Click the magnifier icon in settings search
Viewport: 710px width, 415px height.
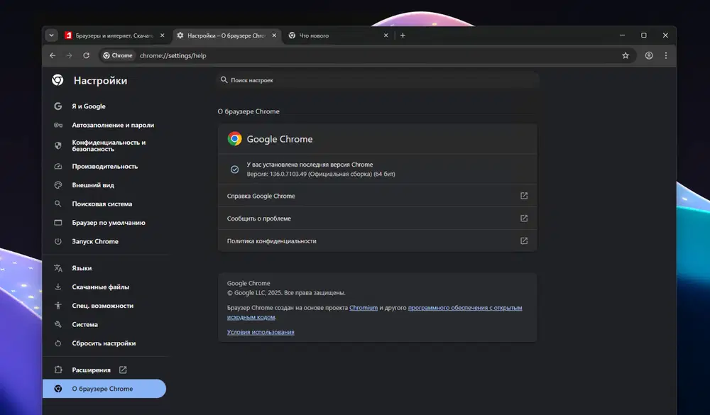click(224, 79)
